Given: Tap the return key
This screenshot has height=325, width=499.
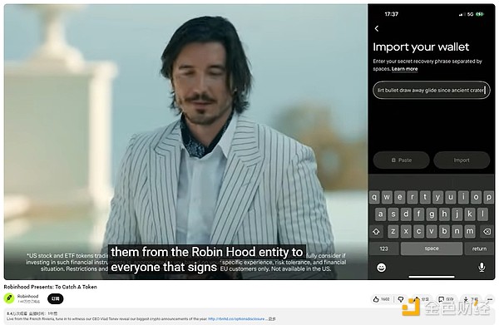Looking at the screenshot, I should [479, 249].
